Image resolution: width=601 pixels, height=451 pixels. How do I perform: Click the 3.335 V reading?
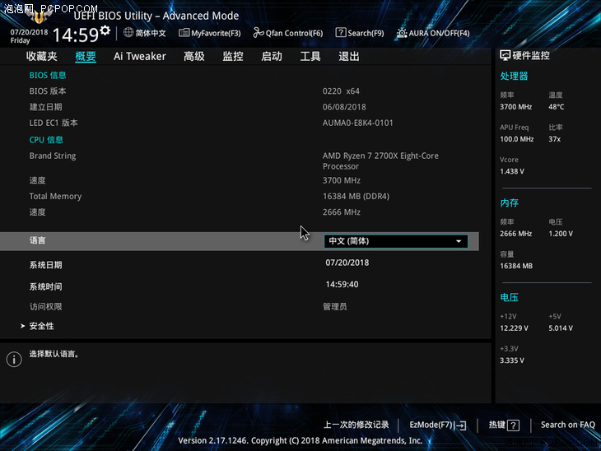512,360
